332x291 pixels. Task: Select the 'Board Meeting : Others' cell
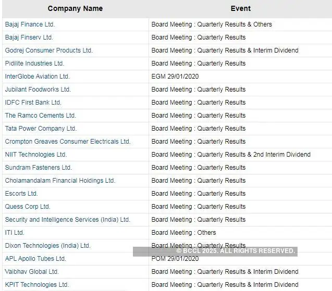coord(240,233)
